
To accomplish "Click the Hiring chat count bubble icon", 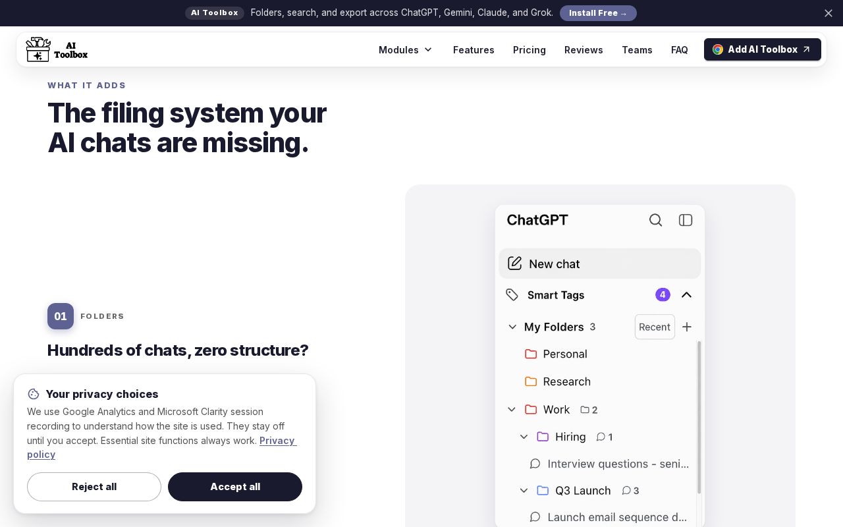I will point(601,437).
